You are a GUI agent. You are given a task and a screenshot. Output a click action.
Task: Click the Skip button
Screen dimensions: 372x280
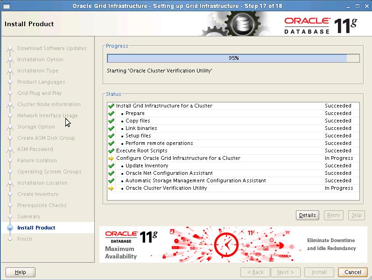356,215
